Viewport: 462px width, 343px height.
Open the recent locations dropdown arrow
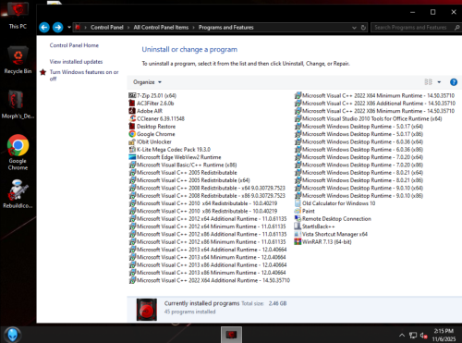click(x=69, y=28)
